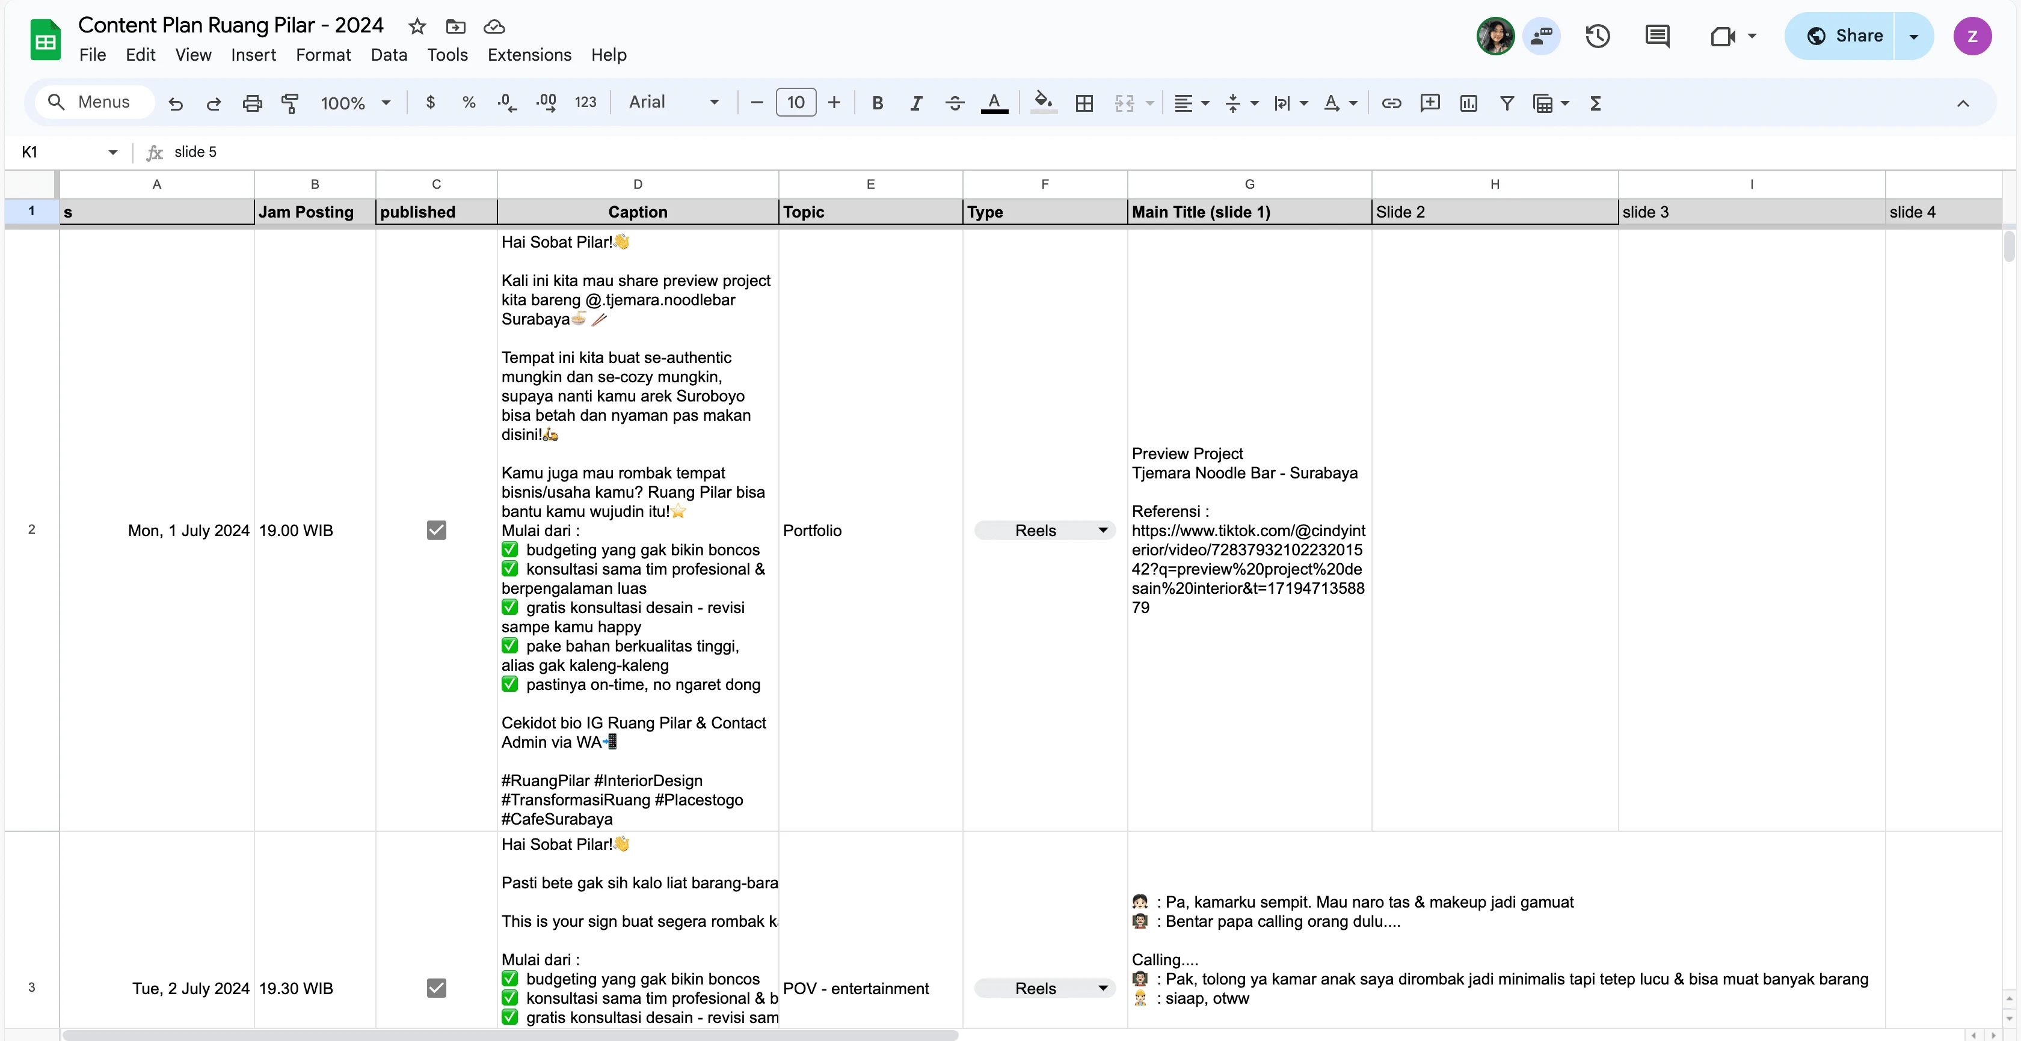This screenshot has height=1041, width=2021.
Task: Click the font size field
Action: coord(796,103)
